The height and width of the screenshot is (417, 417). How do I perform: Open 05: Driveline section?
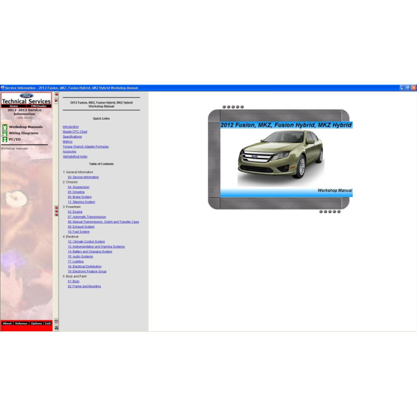tap(76, 192)
